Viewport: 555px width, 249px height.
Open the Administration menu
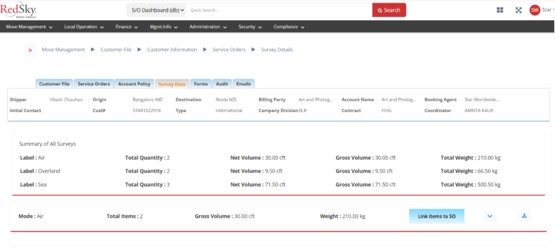pyautogui.click(x=208, y=27)
